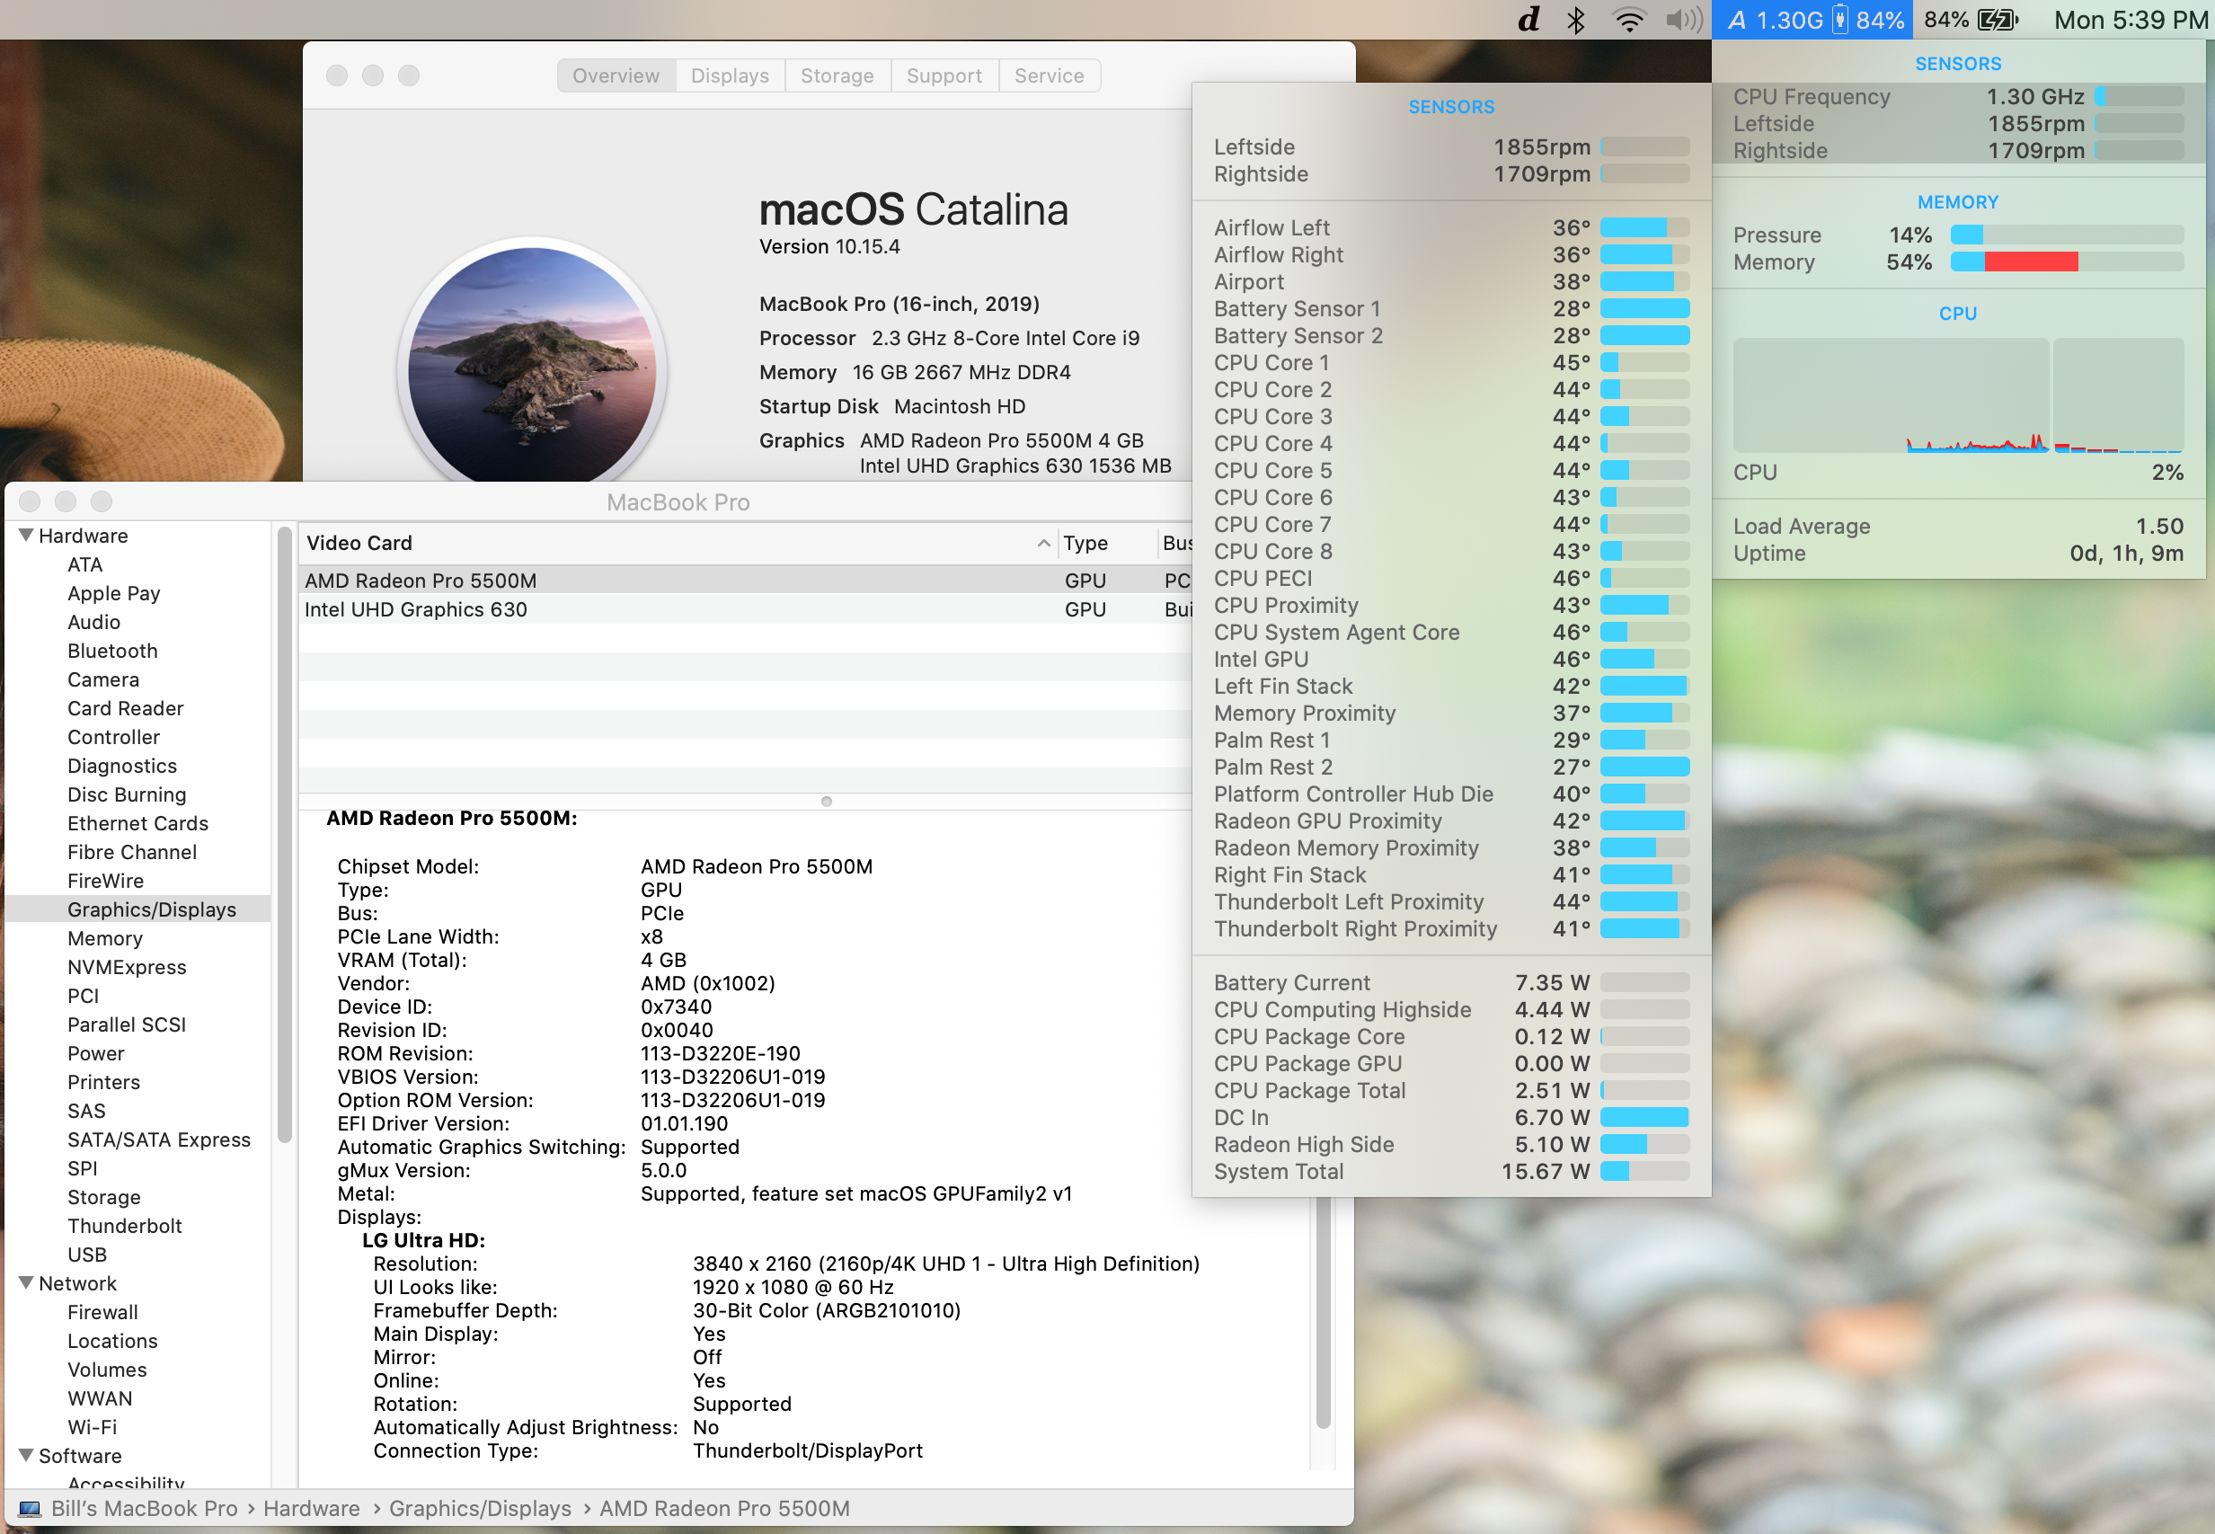The height and width of the screenshot is (1534, 2215).
Task: Click the Hardware breadcrumb in the path bar
Action: 311,1508
